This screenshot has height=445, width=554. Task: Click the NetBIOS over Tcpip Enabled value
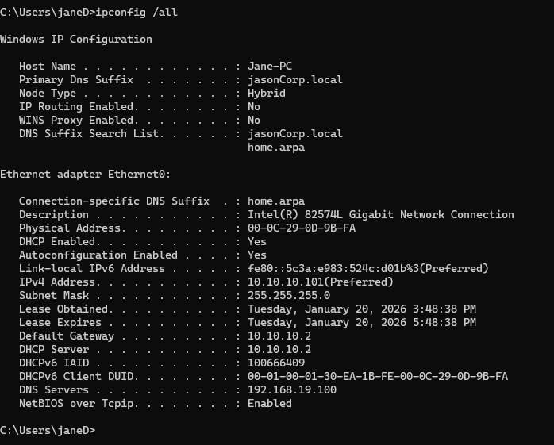270,403
